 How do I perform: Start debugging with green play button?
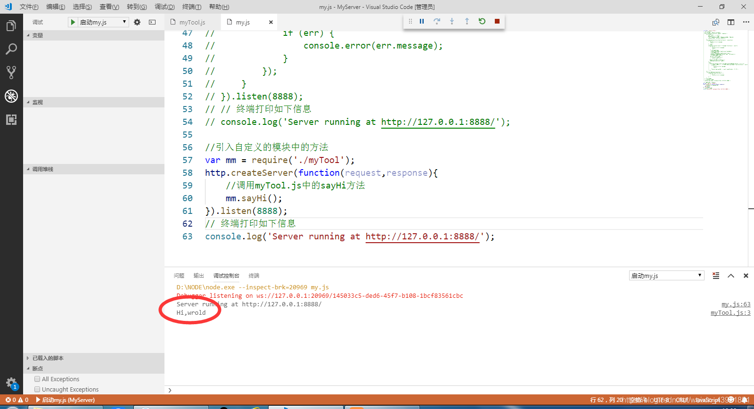point(73,22)
